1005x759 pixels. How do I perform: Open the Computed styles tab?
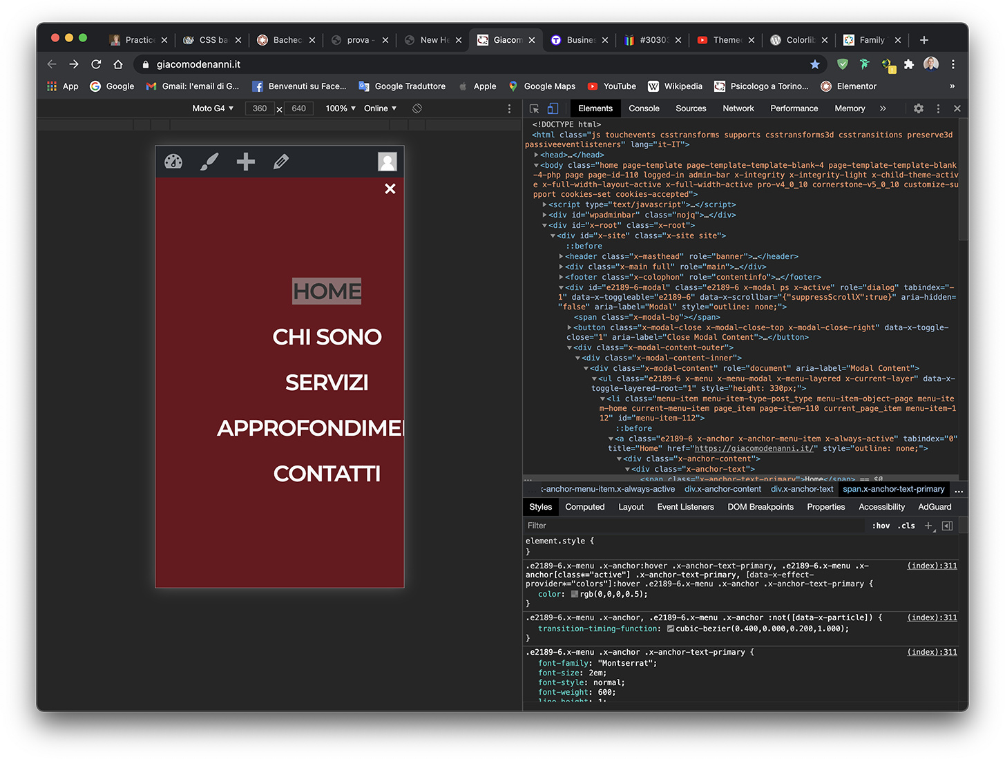585,507
